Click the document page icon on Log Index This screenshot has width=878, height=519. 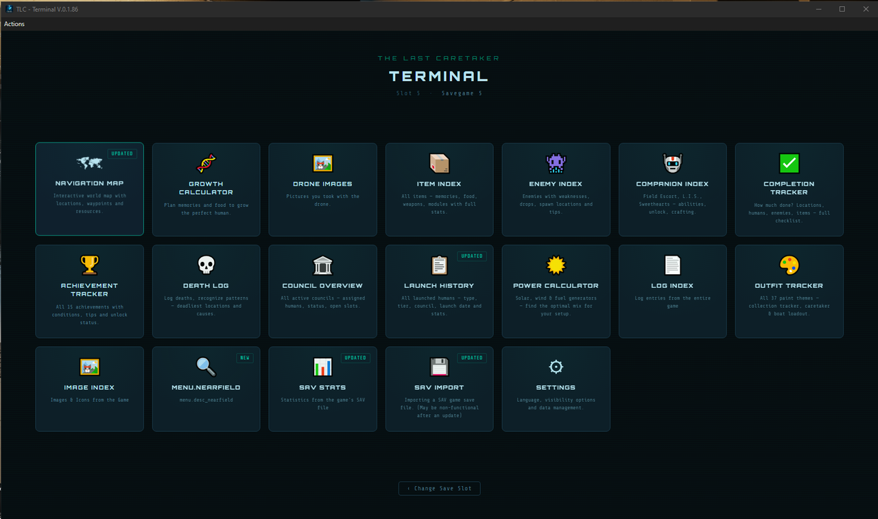[x=672, y=265]
